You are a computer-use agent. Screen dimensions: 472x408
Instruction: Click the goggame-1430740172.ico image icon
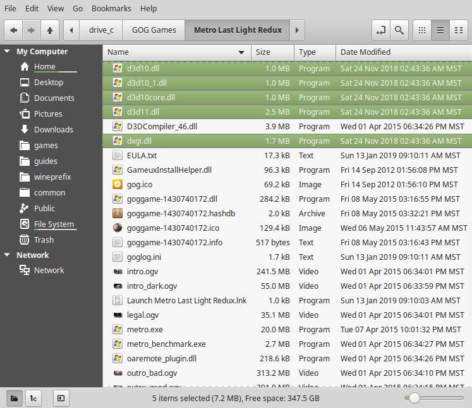[118, 228]
